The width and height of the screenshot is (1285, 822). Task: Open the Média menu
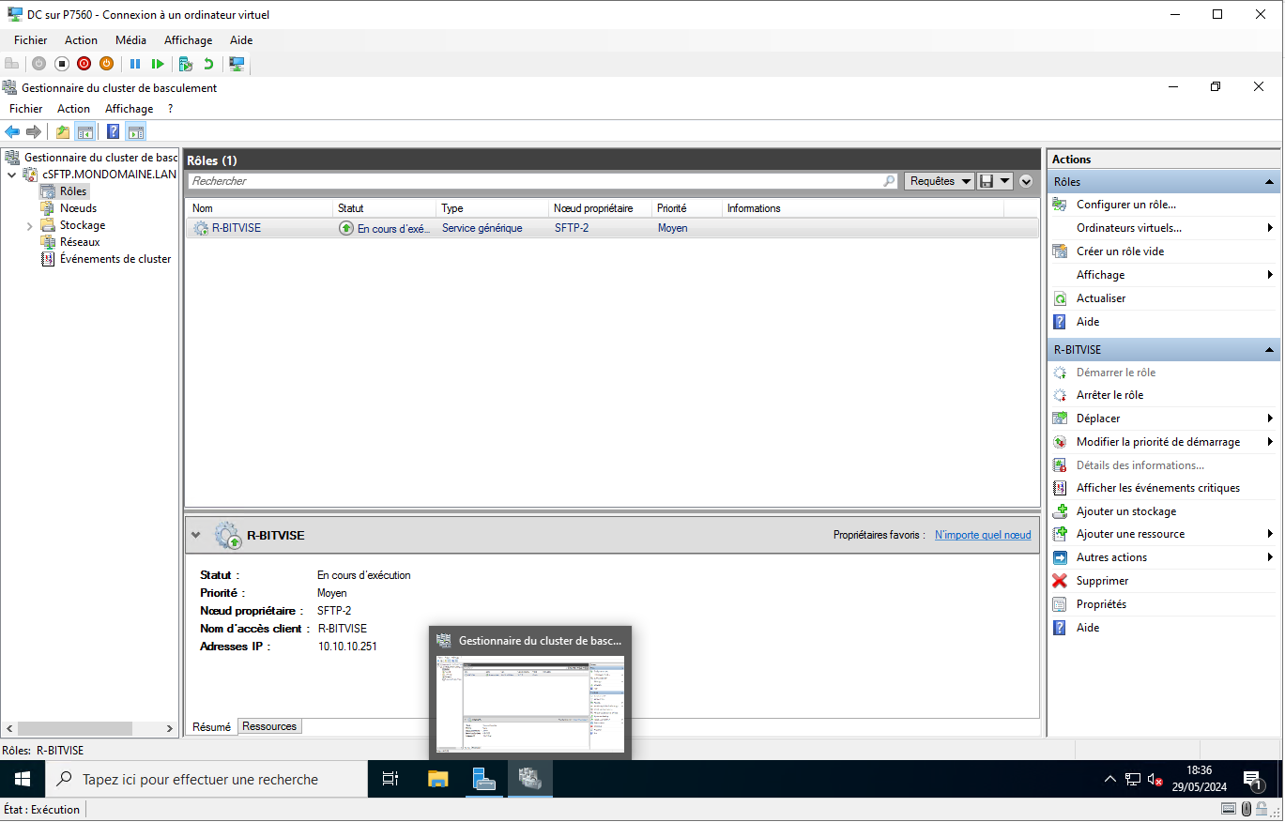[130, 40]
